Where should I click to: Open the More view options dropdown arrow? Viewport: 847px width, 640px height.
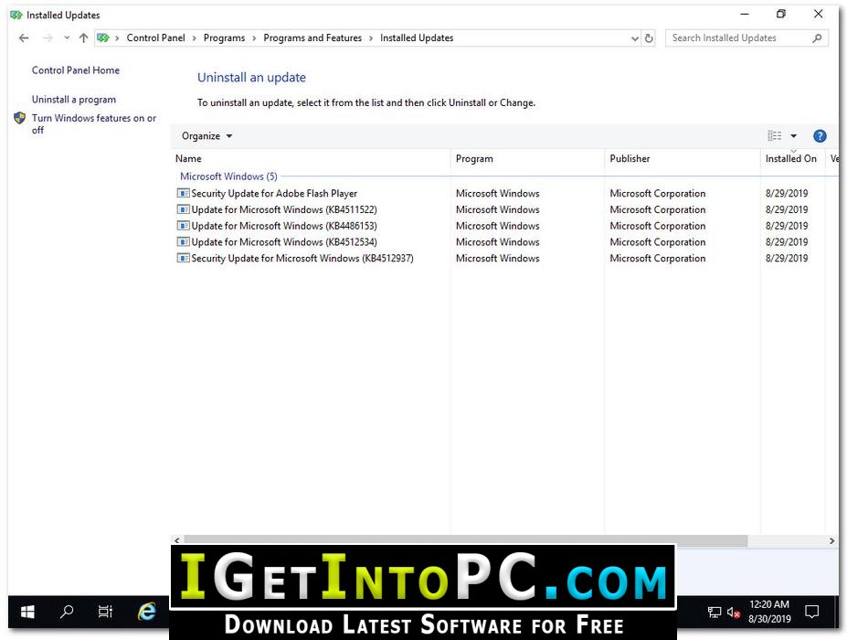tap(793, 136)
